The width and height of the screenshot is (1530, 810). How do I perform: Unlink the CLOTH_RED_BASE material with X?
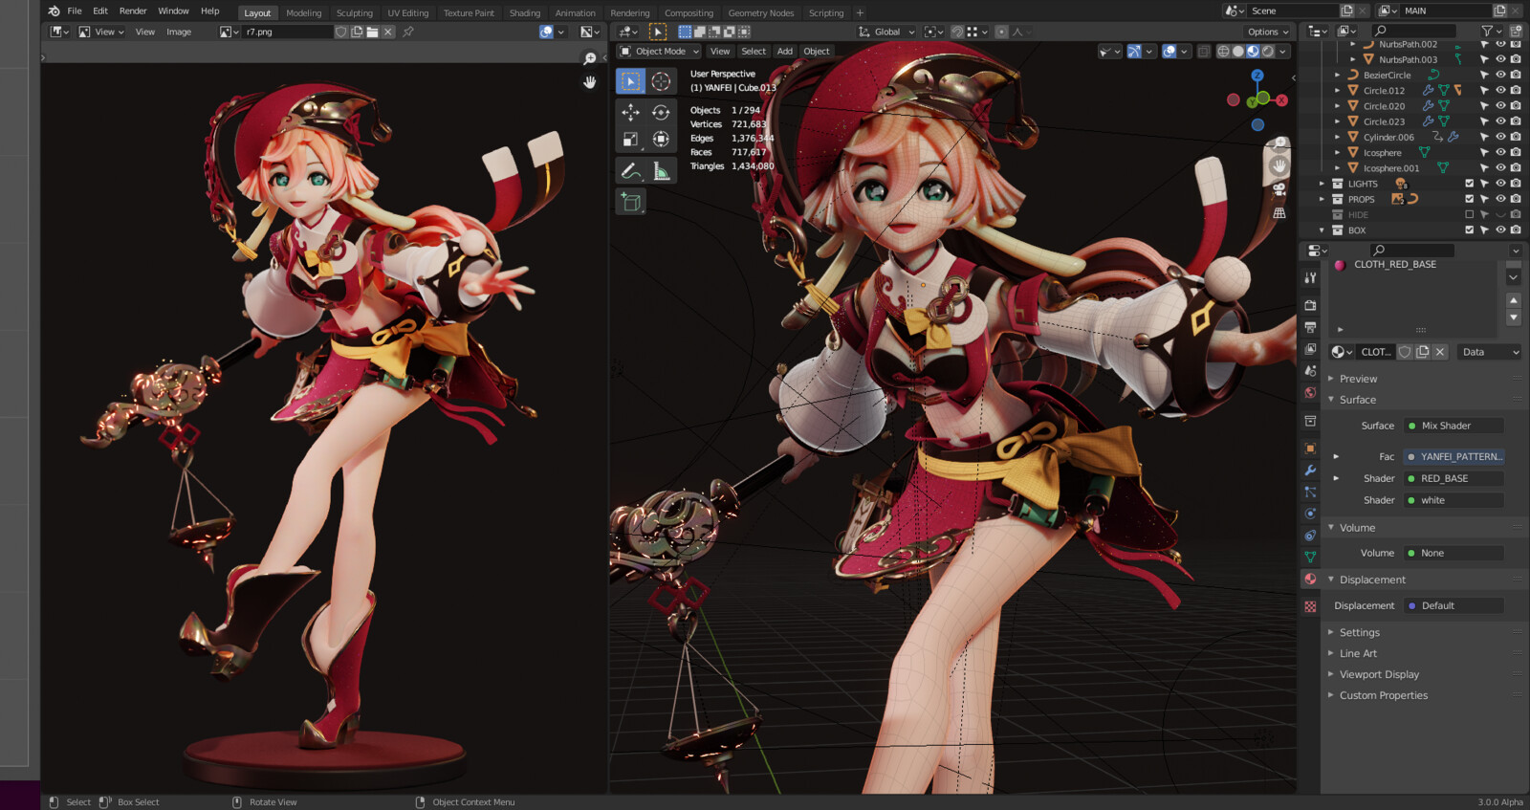click(x=1440, y=352)
